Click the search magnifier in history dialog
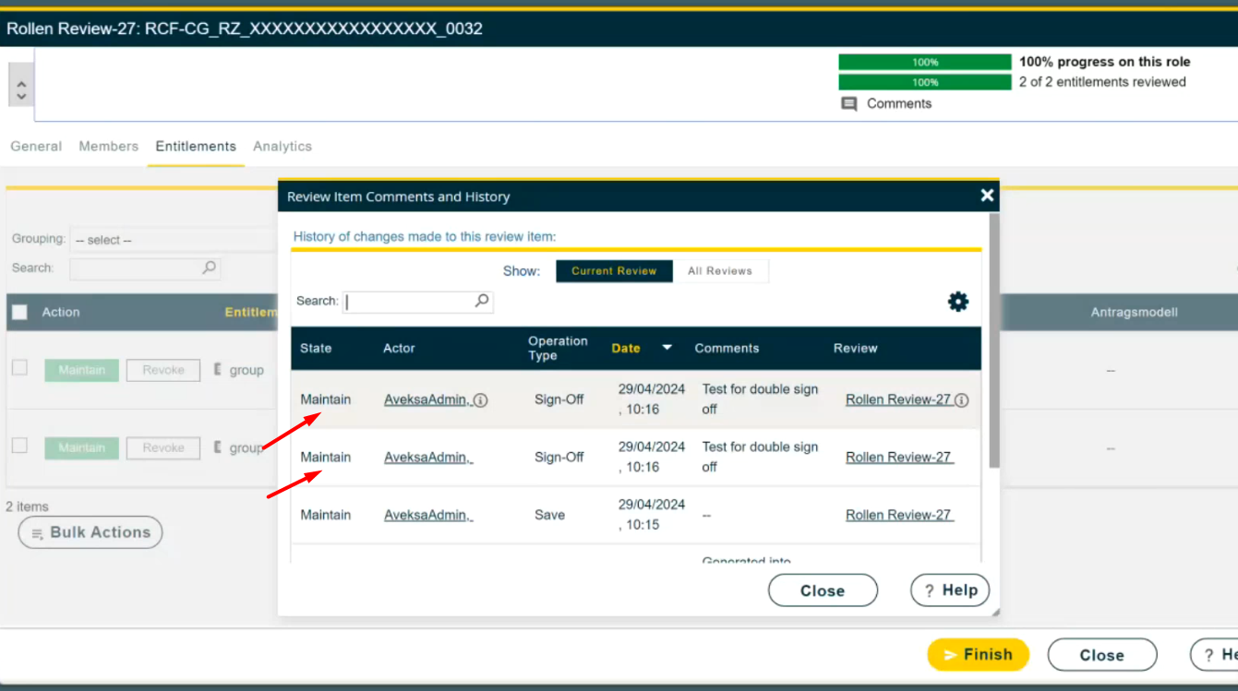This screenshot has width=1238, height=691. (x=482, y=301)
